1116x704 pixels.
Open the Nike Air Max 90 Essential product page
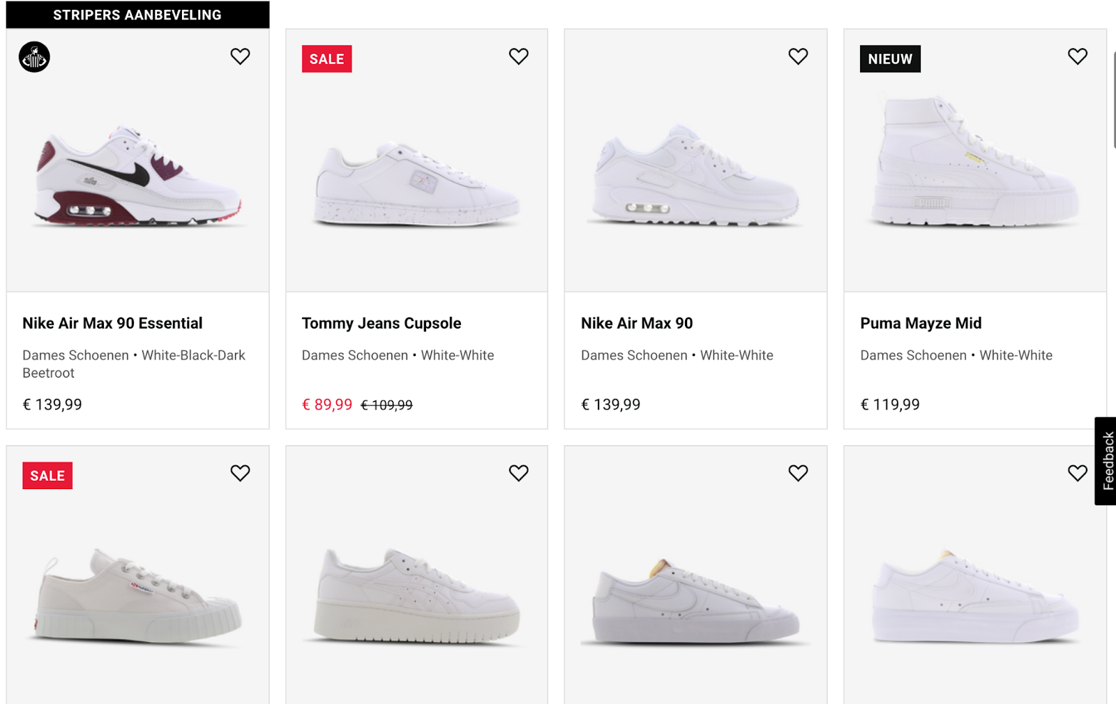point(112,323)
